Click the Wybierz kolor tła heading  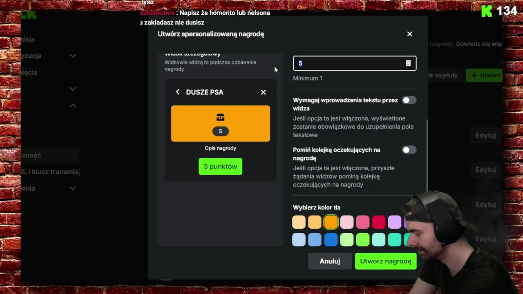[x=317, y=207]
